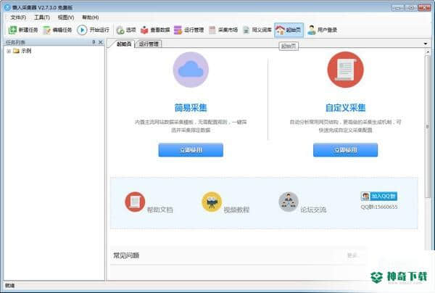
Task: Click the app icon in title bar
Action: tap(7, 7)
